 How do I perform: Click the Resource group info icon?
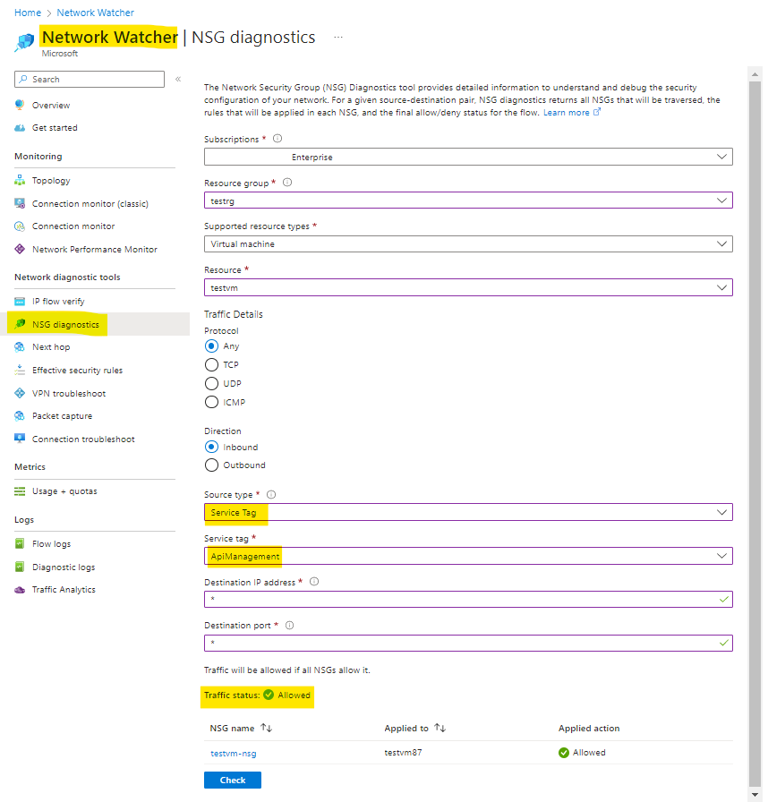(287, 183)
